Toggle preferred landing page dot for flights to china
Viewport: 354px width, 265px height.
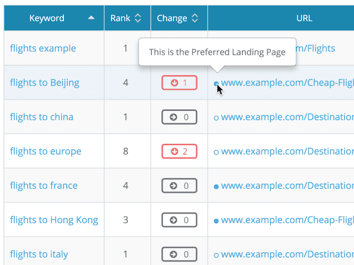(x=216, y=118)
